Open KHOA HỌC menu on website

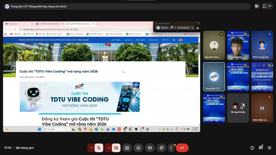pyautogui.click(x=153, y=40)
